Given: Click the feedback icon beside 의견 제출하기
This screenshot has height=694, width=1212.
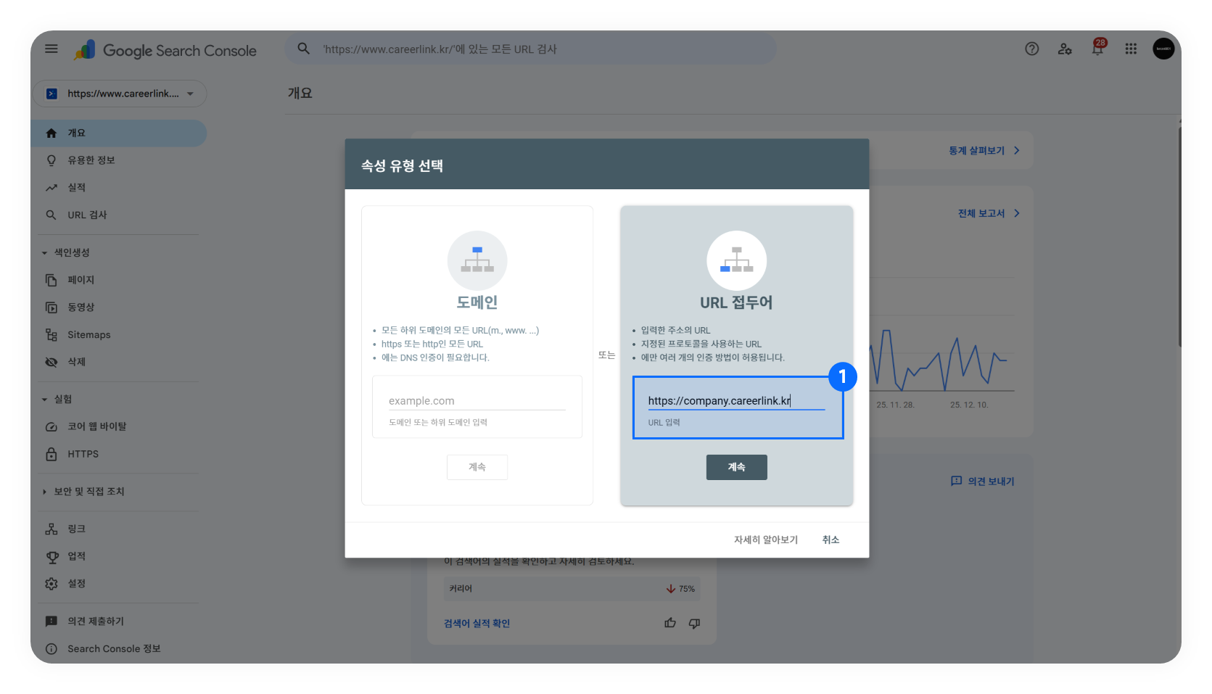Looking at the screenshot, I should tap(51, 621).
